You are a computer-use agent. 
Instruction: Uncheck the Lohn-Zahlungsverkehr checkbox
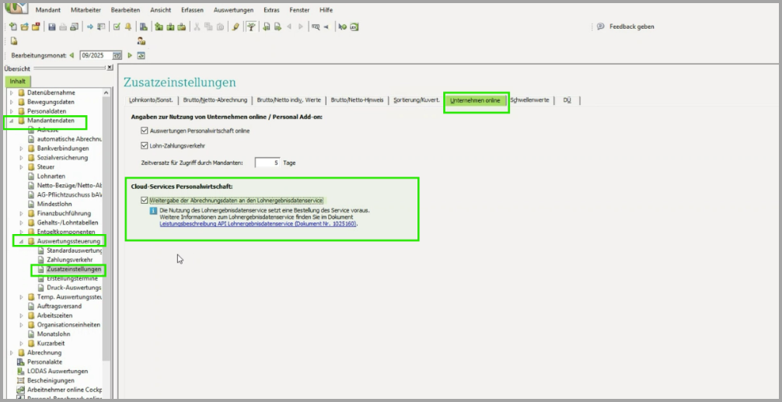(x=145, y=145)
